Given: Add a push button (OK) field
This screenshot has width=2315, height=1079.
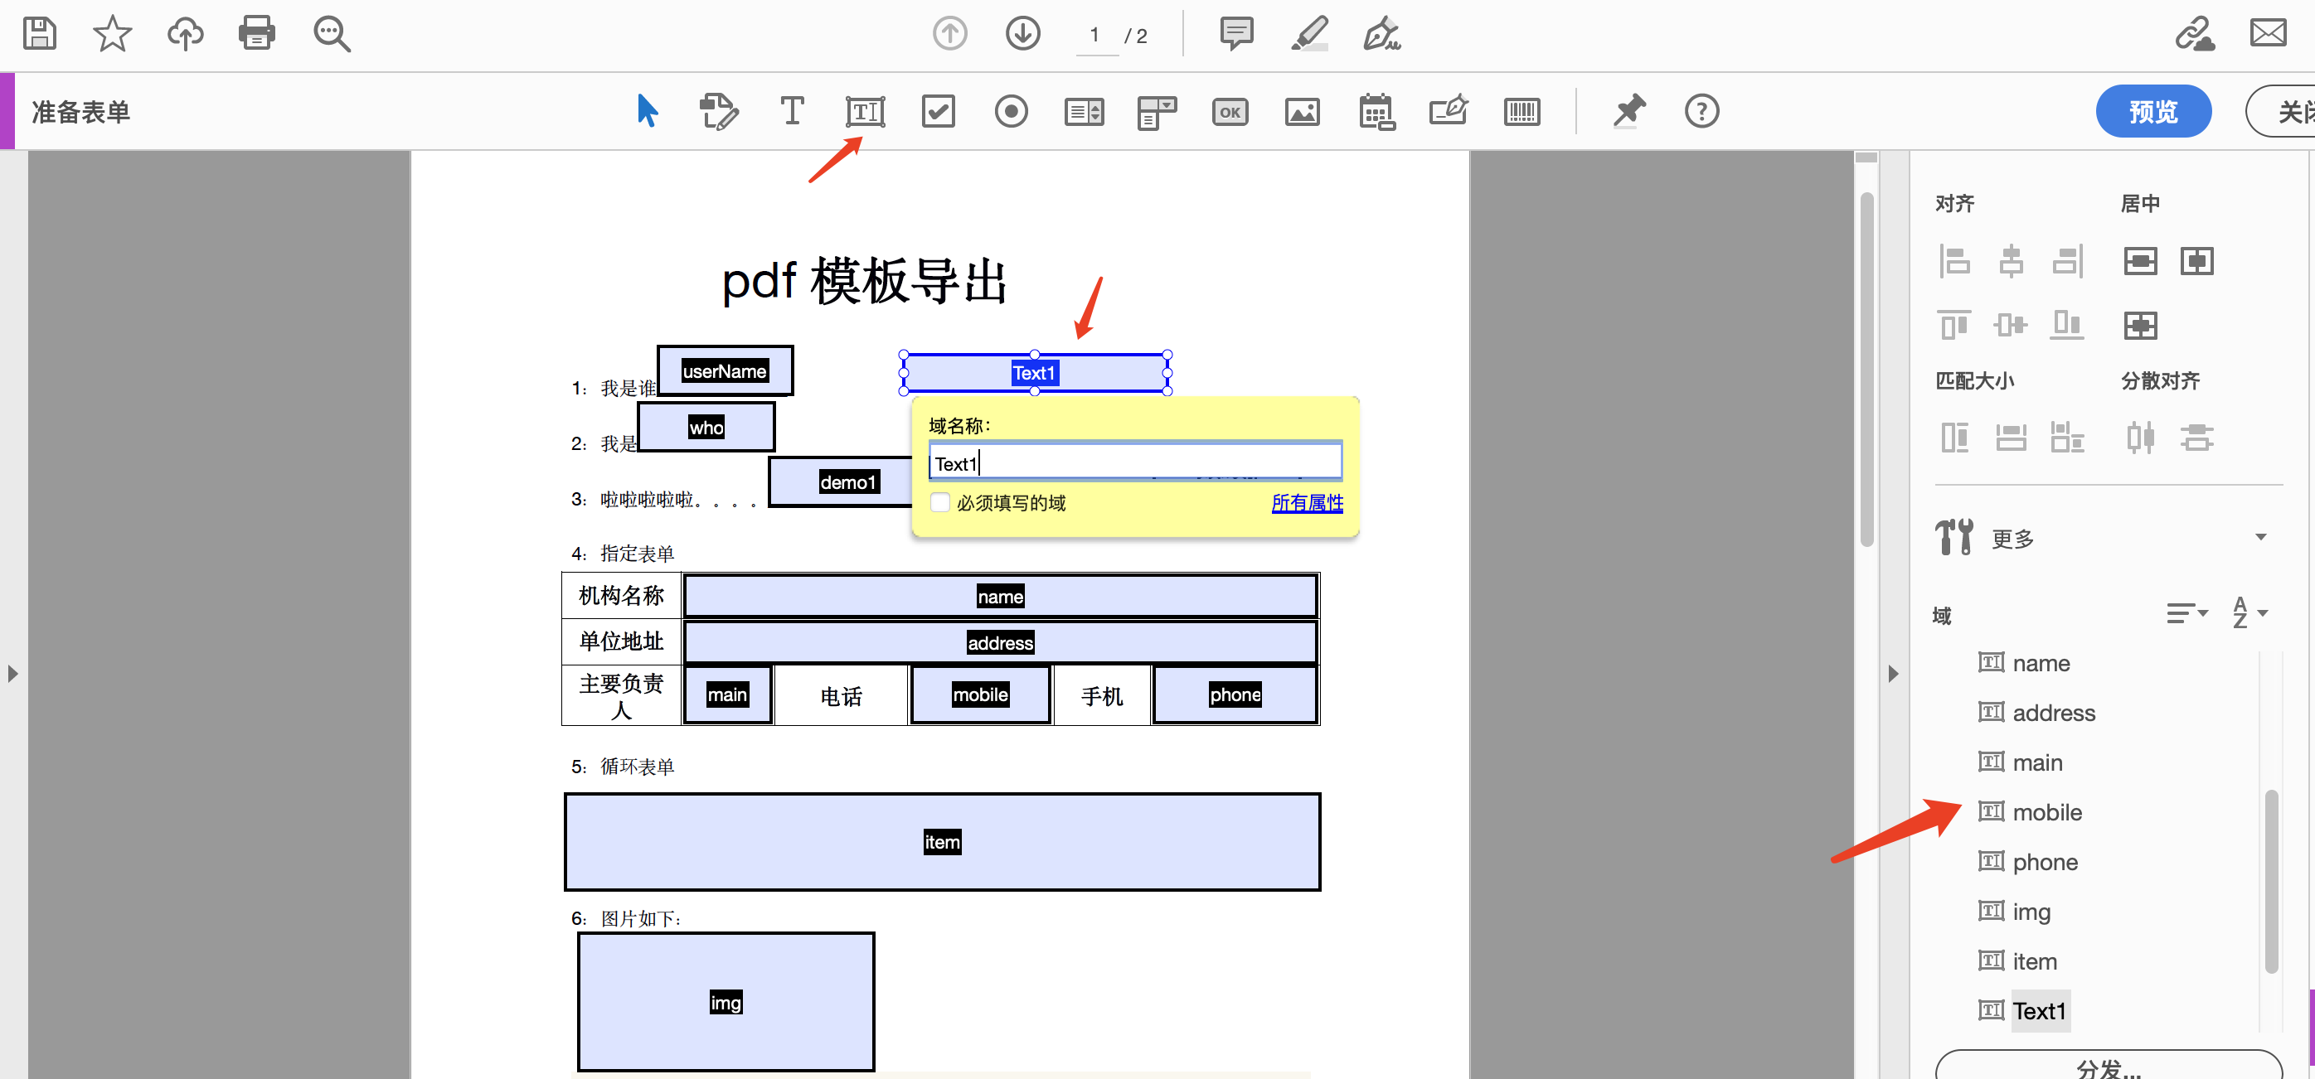Looking at the screenshot, I should 1230,110.
